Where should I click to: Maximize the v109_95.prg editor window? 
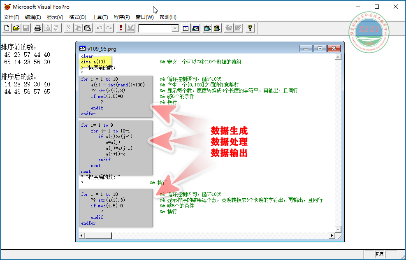(320, 49)
